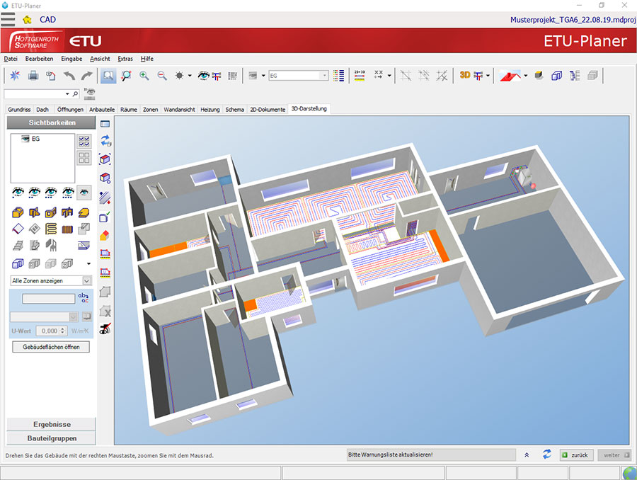Toggle the eye icon with one dot
Viewport: 637px width, 480px height.
(18, 193)
